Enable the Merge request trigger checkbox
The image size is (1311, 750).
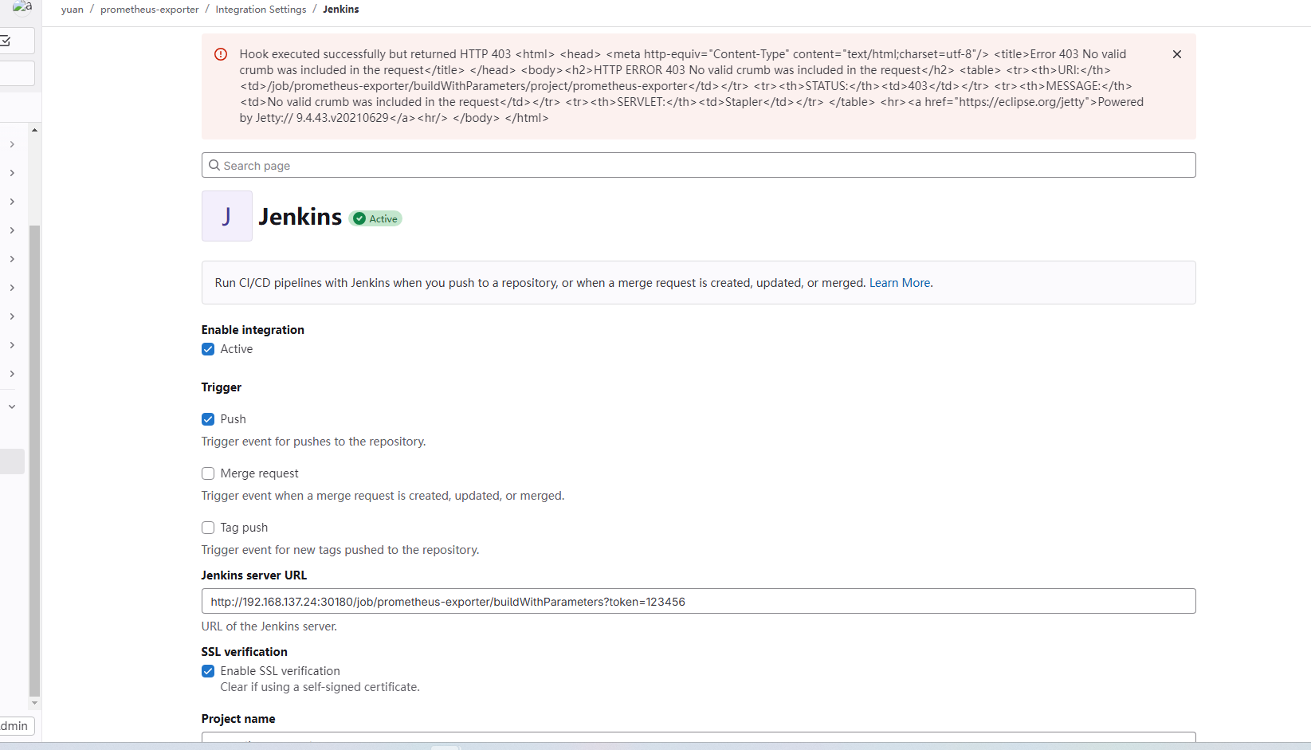pos(208,473)
